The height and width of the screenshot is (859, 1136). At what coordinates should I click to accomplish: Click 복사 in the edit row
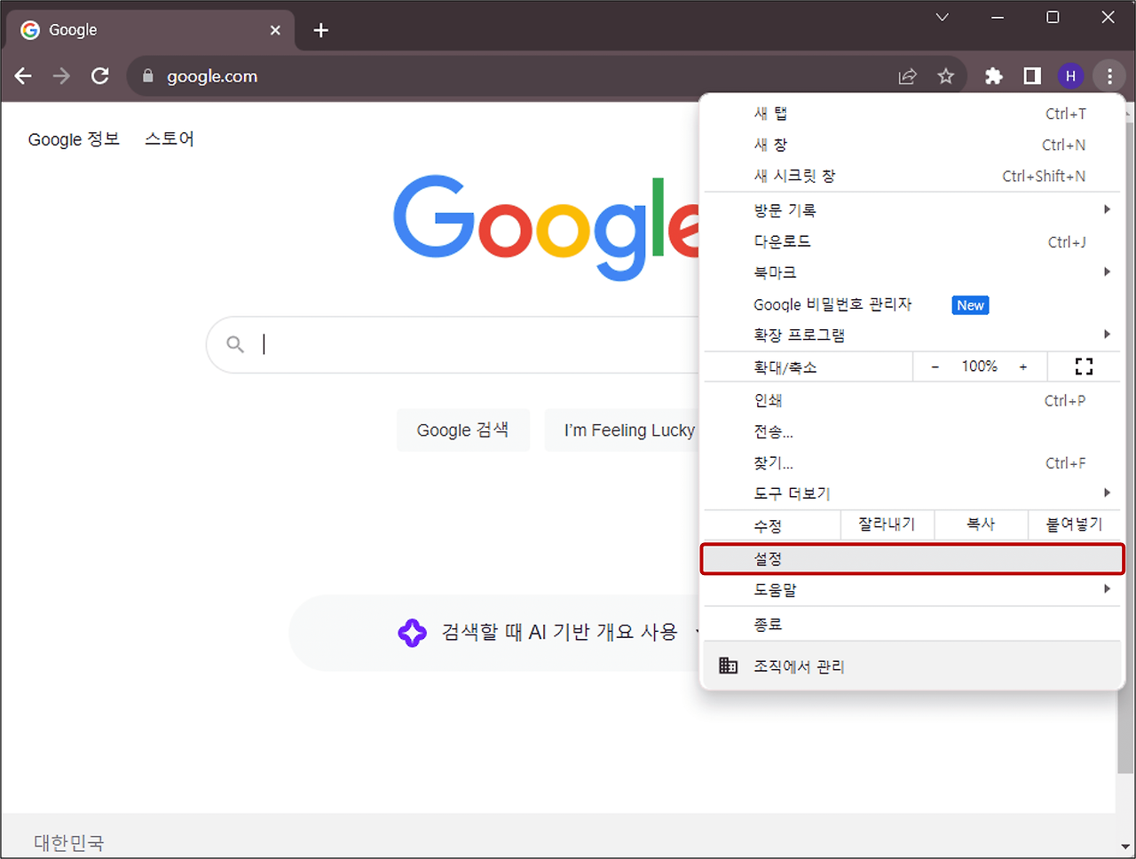coord(981,524)
